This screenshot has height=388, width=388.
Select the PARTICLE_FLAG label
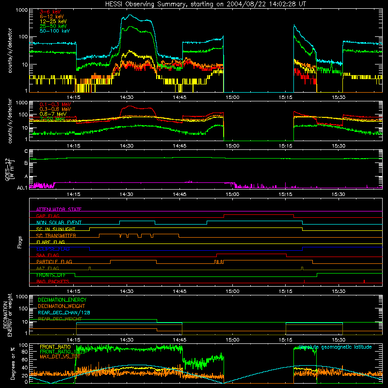point(54,261)
